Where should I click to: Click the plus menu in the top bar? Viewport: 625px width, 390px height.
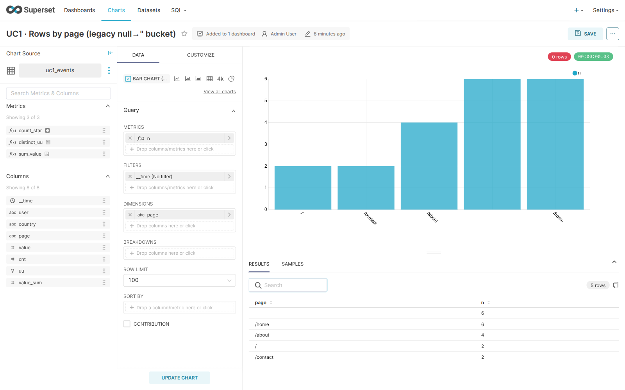coord(579,10)
